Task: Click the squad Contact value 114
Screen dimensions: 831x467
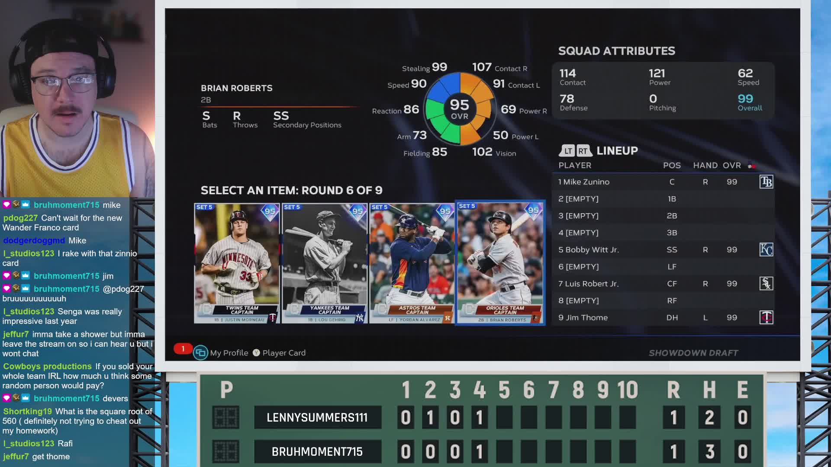Action: tap(567, 73)
